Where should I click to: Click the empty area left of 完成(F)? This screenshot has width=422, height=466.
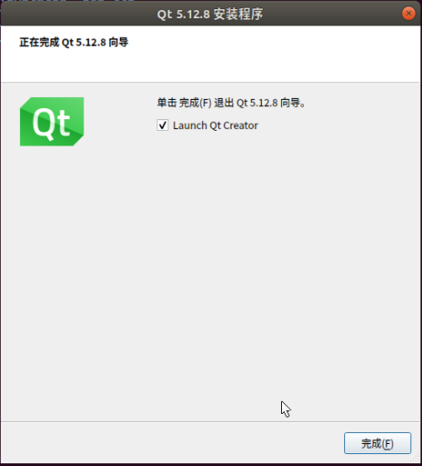[x=171, y=443]
